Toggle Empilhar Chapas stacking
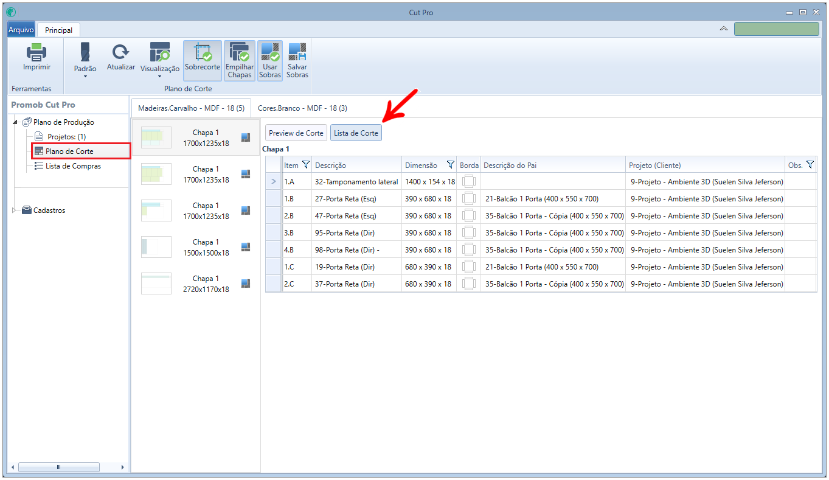 pyautogui.click(x=240, y=61)
